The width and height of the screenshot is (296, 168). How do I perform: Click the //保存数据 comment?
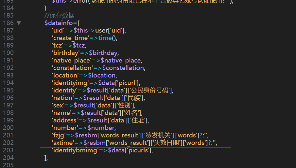[60, 16]
